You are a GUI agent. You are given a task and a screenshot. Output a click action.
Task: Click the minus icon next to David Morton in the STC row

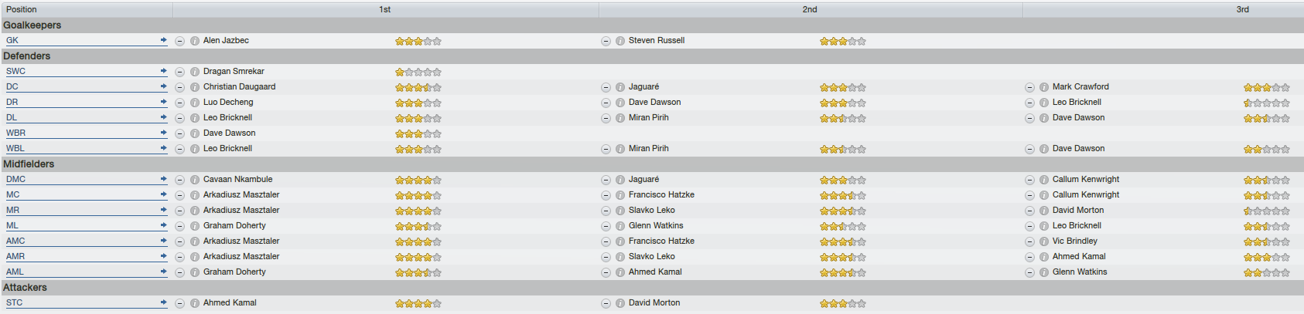[606, 303]
